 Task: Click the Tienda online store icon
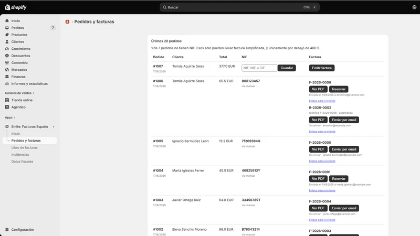pos(7,100)
